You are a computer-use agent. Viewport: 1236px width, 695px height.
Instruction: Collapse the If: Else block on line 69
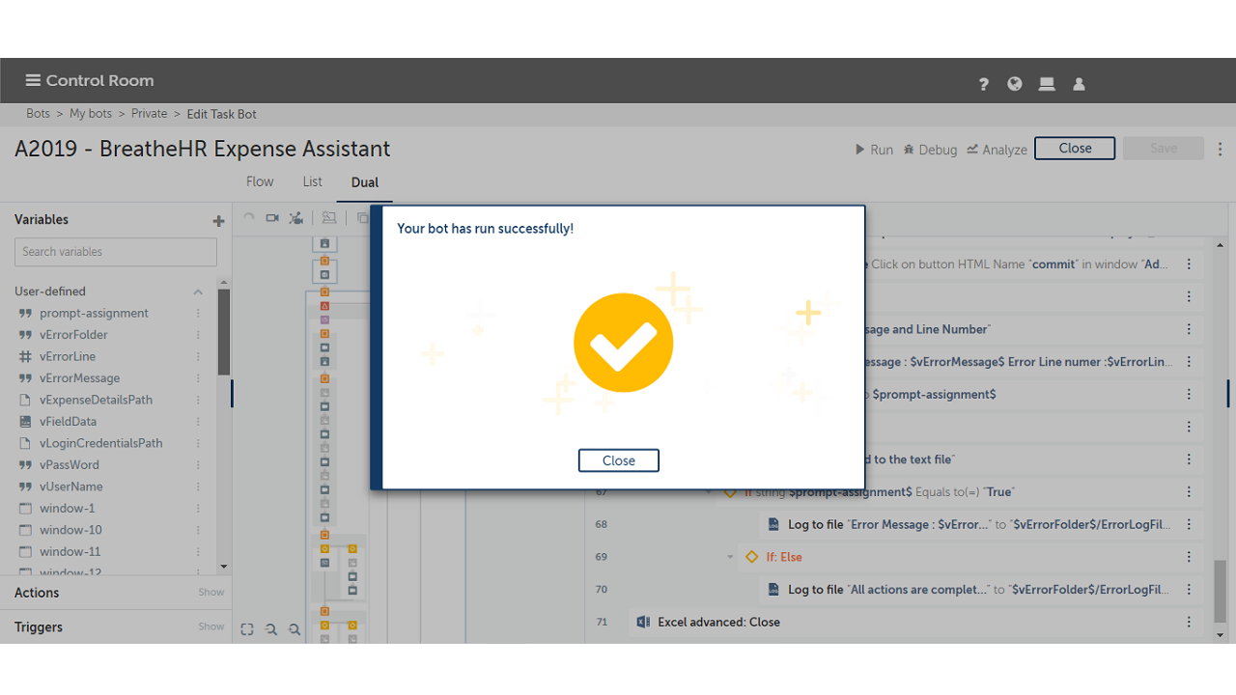point(730,557)
